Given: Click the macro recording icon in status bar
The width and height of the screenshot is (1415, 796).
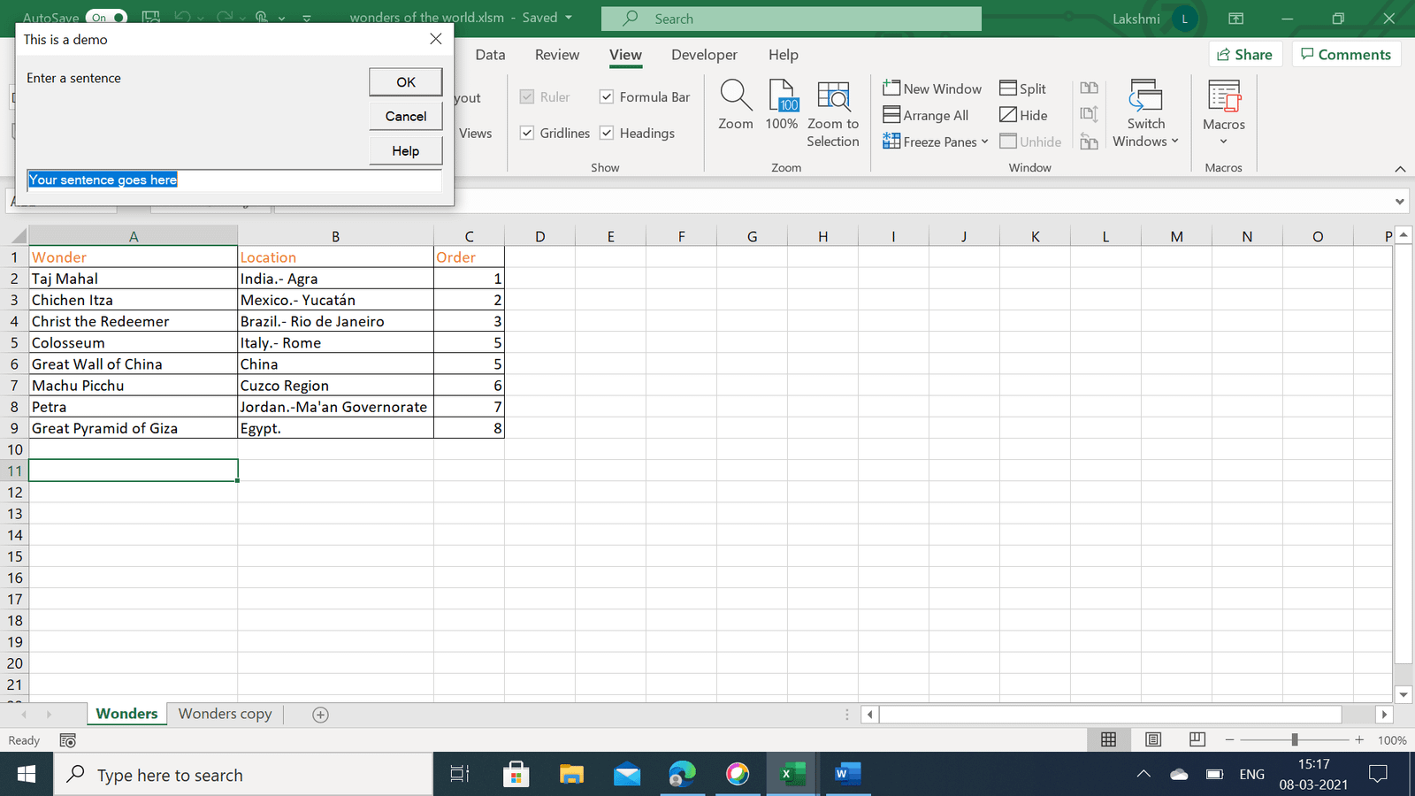Looking at the screenshot, I should click(68, 740).
